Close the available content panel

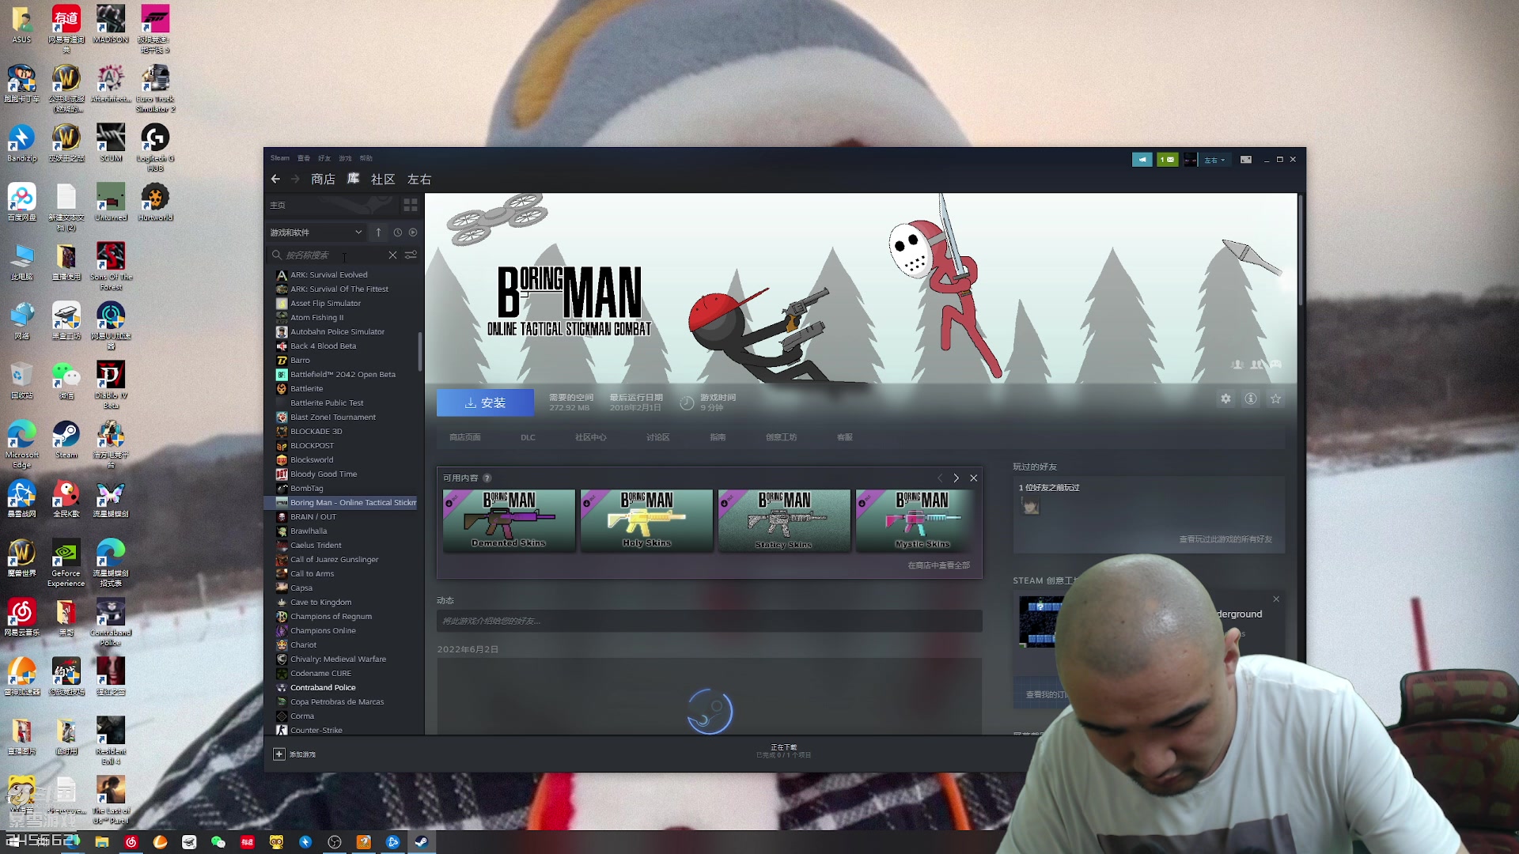pyautogui.click(x=974, y=478)
